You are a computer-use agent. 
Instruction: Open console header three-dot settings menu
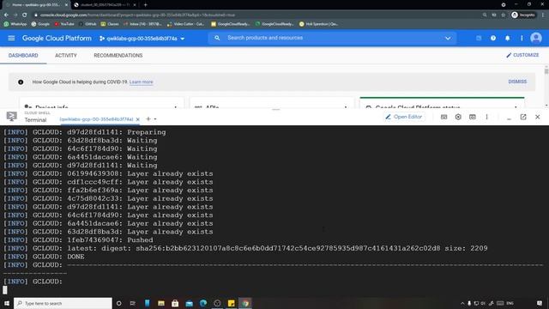(x=522, y=38)
